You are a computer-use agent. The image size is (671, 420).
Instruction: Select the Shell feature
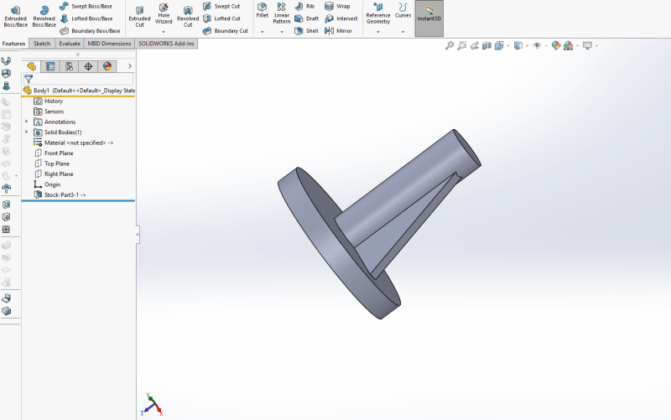[x=306, y=31]
